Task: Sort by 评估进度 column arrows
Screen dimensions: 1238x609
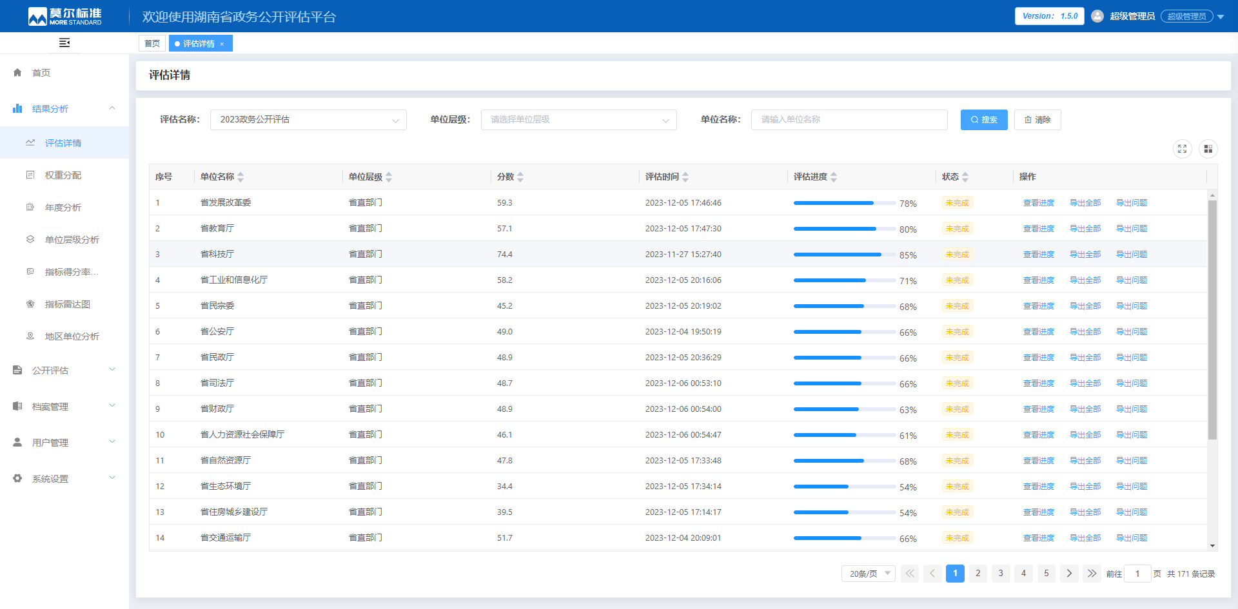Action: coord(834,177)
